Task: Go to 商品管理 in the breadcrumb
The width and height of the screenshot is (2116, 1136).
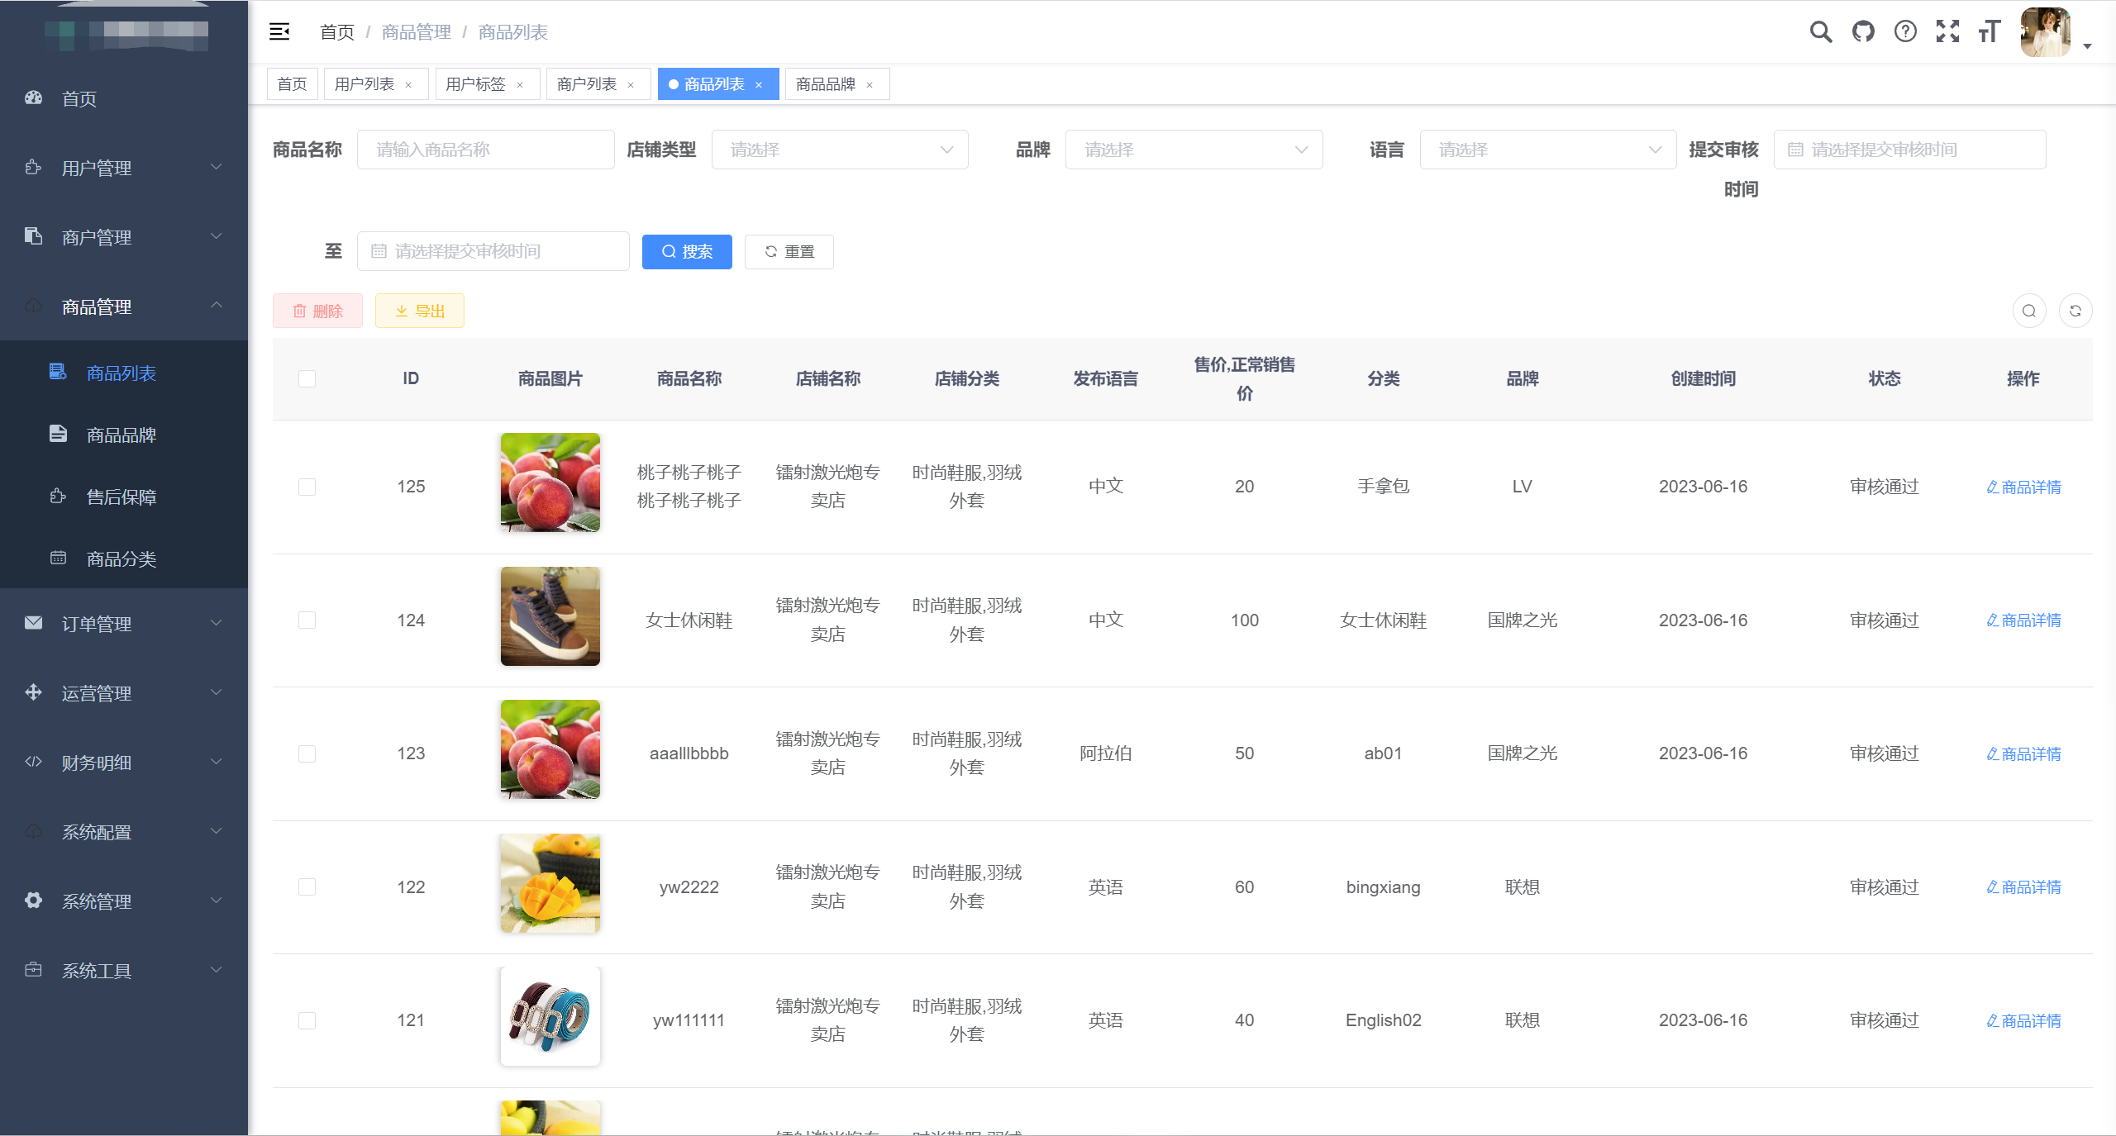Action: (x=417, y=32)
